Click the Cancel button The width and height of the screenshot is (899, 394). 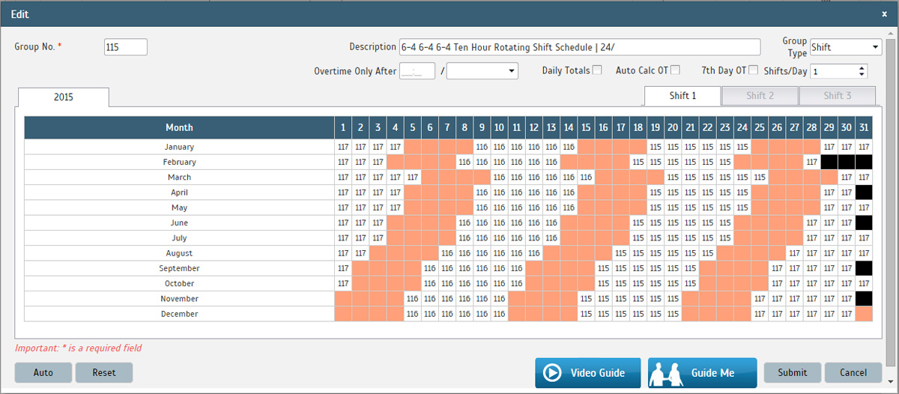853,372
